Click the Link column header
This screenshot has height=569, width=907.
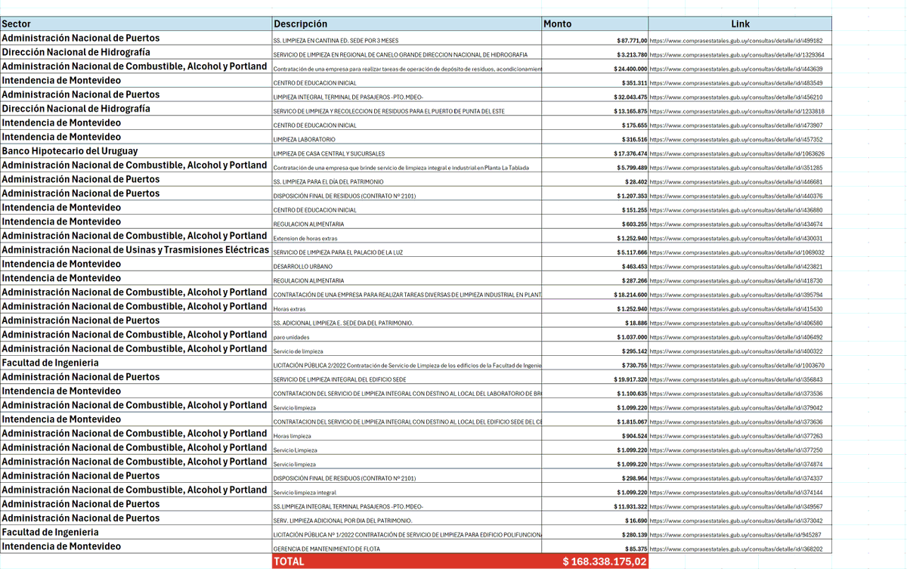tap(740, 24)
